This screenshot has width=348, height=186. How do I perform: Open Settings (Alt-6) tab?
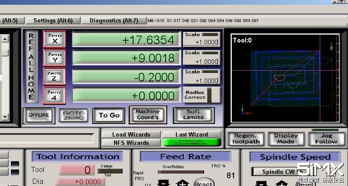point(53,21)
